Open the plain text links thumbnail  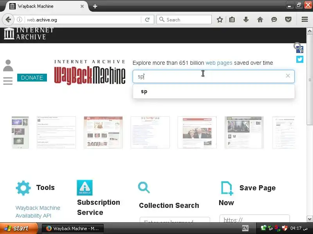point(150,132)
